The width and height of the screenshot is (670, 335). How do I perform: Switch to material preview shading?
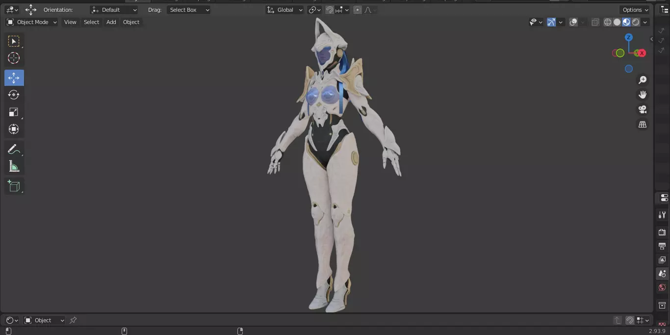coord(626,22)
